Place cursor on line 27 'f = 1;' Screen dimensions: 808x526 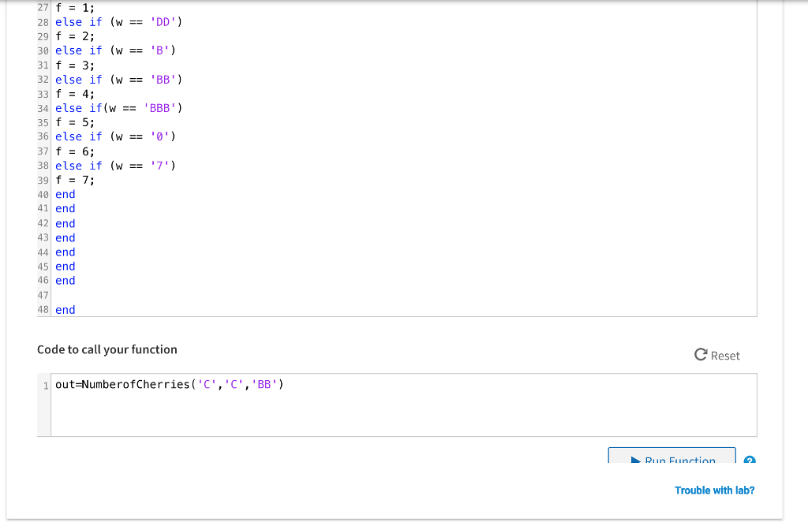pyautogui.click(x=75, y=8)
